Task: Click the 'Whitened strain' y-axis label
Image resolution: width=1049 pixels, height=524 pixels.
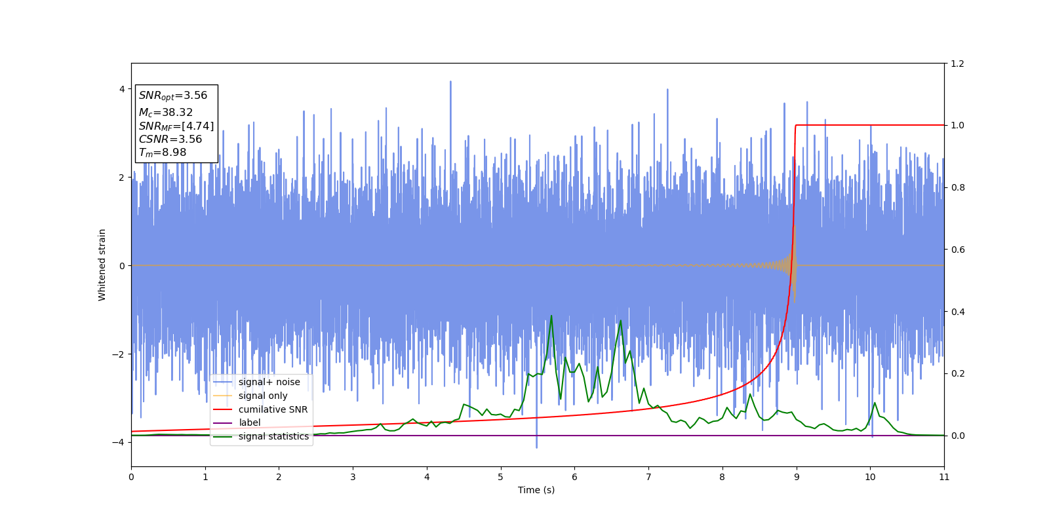Action: (x=102, y=265)
